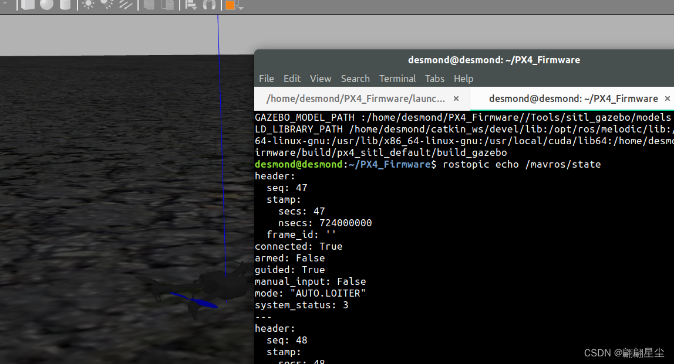Switch to the desmond@desmond: ~/PX4_Firmware tab
This screenshot has width=674, height=364.
pyautogui.click(x=574, y=98)
